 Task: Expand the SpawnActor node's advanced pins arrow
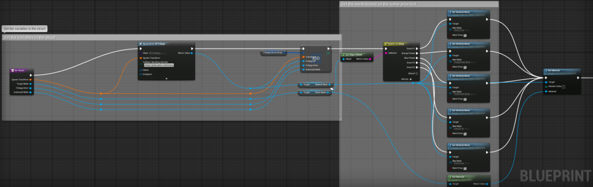167,78
